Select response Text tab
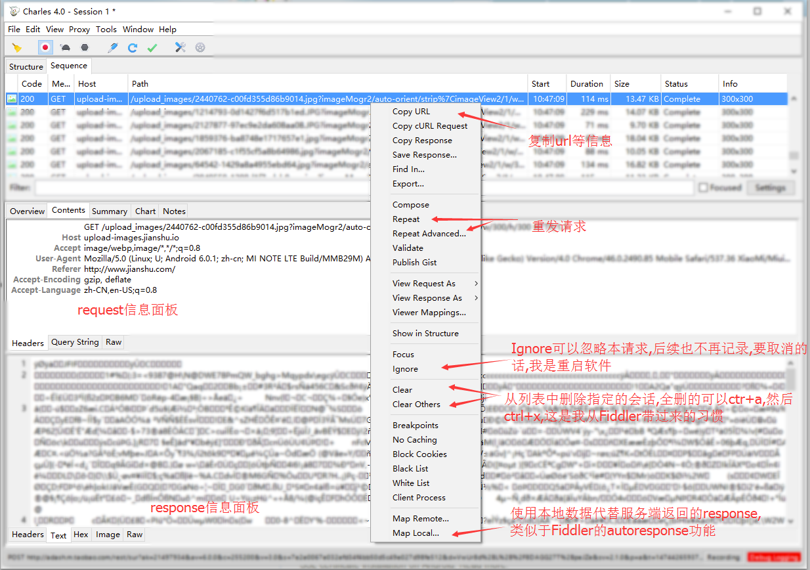Image resolution: width=810 pixels, height=570 pixels. 59,535
